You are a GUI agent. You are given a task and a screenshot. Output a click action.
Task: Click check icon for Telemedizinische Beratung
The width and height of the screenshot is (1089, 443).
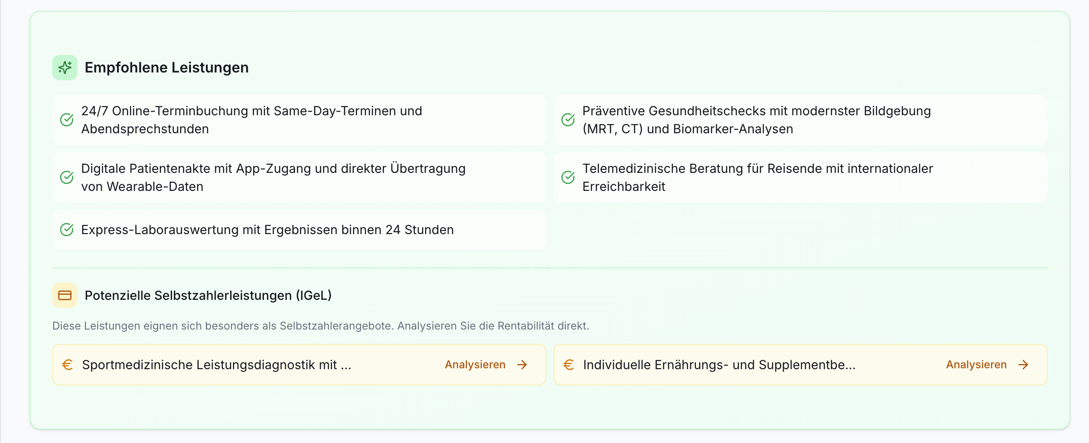(x=568, y=177)
